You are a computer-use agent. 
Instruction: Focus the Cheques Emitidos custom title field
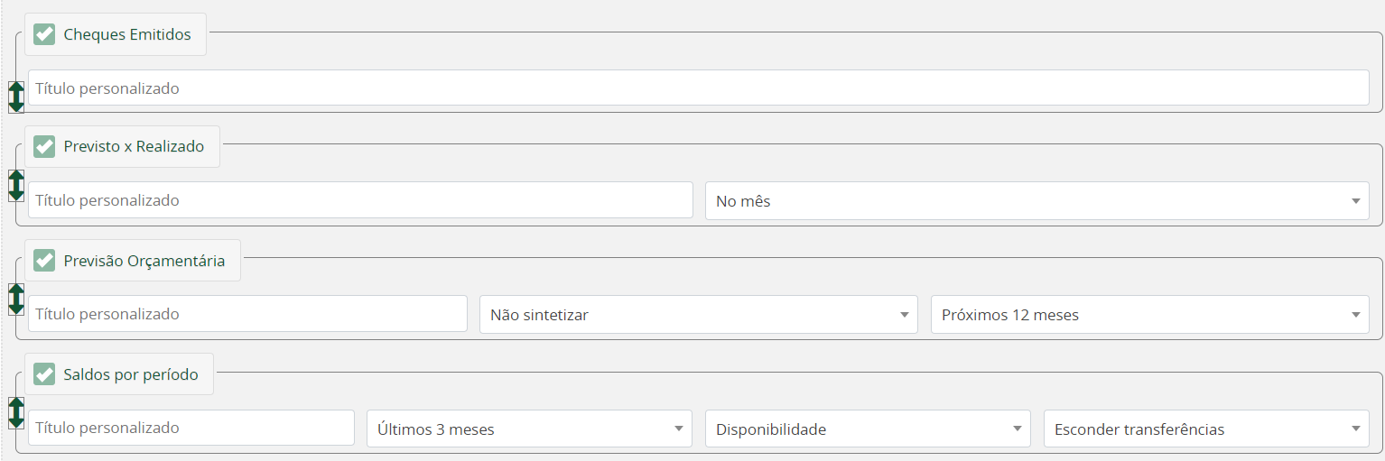tap(699, 88)
